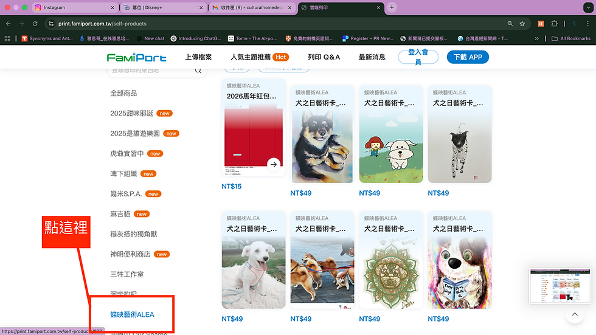596x335 pixels.
Task: Open Register – PR New... bookmark
Action: tap(369, 38)
